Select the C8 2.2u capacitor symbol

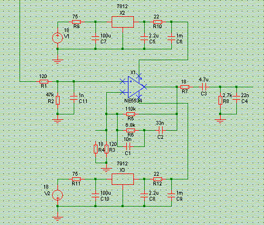pos(144,195)
